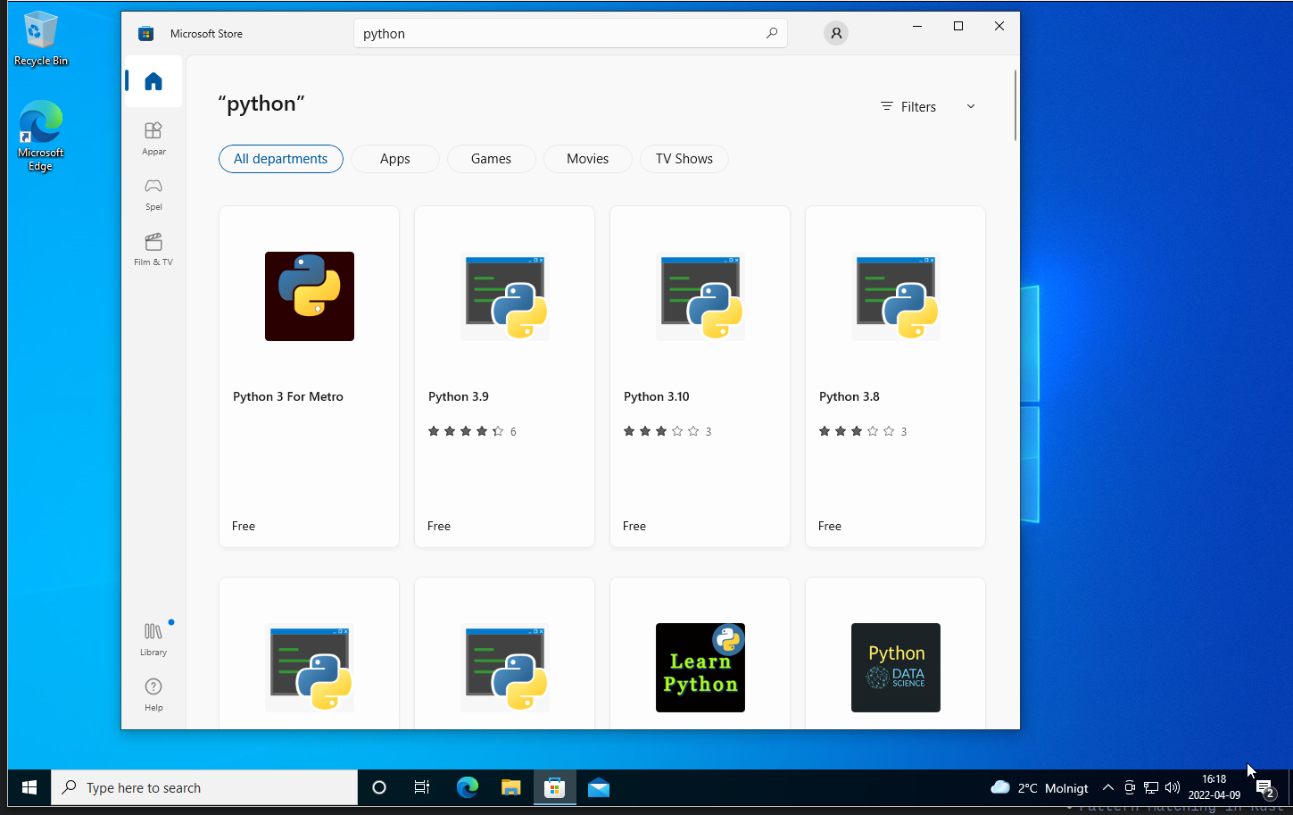The image size is (1293, 815).
Task: Click the Store vertical scrollbar
Action: pos(1015,104)
